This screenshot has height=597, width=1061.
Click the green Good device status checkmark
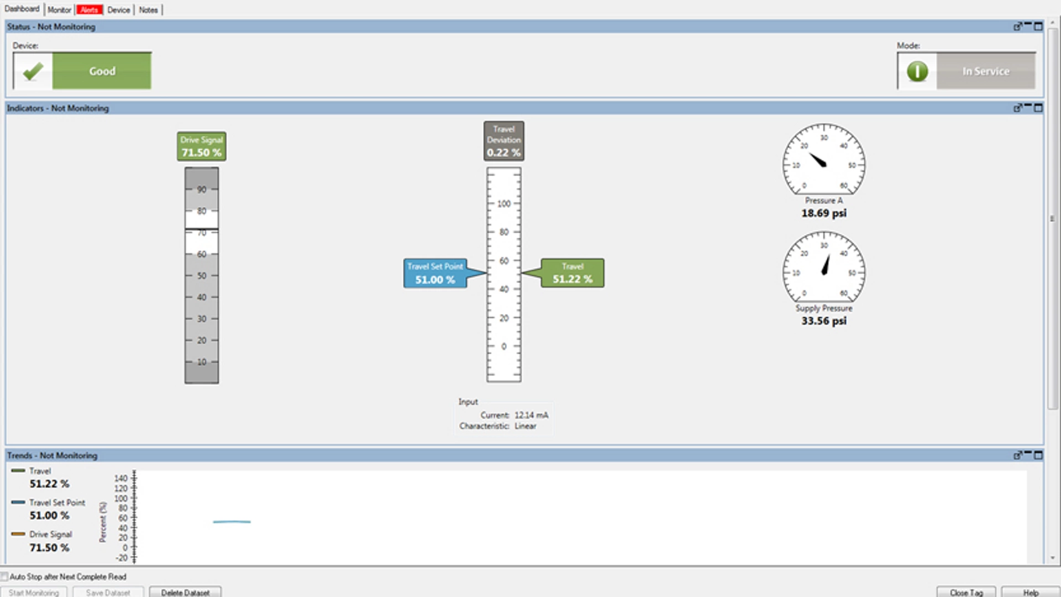(32, 71)
